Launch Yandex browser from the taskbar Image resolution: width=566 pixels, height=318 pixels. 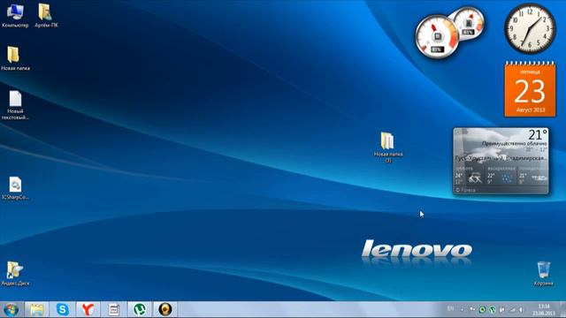[x=88, y=310]
